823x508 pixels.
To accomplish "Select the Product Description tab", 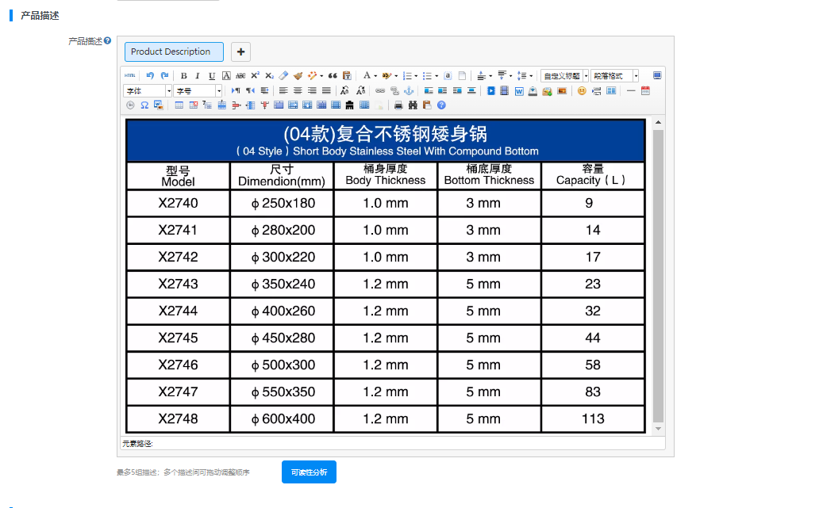I will tap(174, 52).
